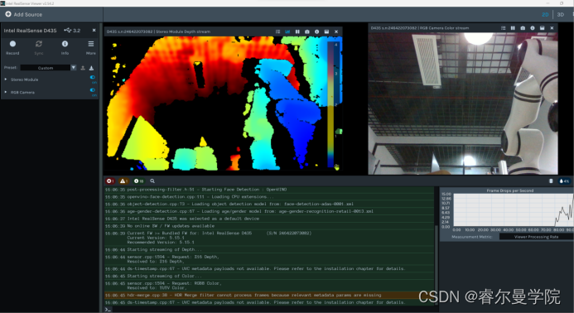The height and width of the screenshot is (313, 574).
Task: Open the Measurement Metric selector
Action: pos(536,237)
